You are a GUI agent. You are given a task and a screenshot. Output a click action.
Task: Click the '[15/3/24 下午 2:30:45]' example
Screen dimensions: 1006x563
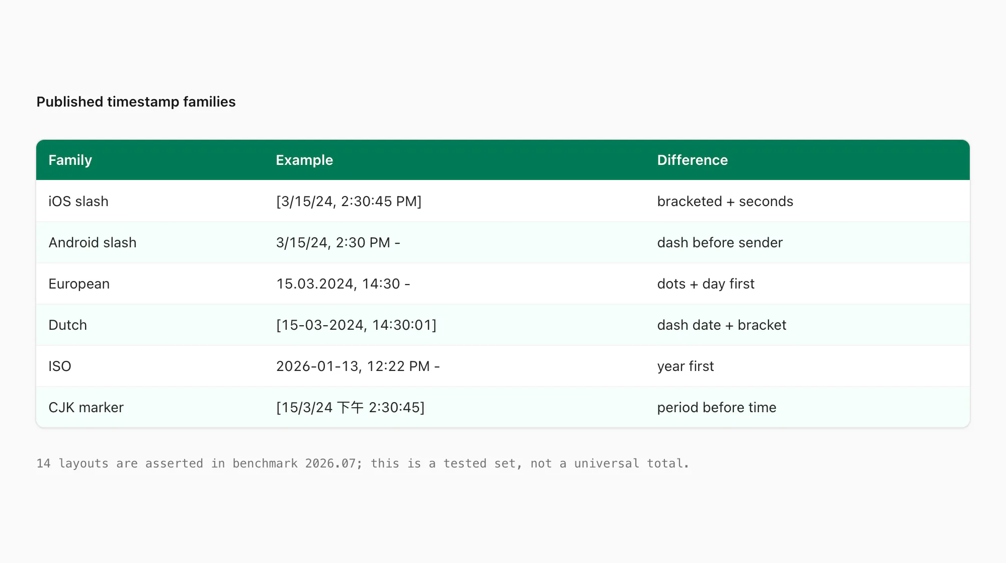tap(350, 407)
